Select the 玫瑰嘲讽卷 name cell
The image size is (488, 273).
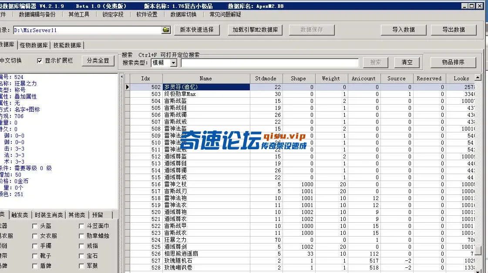pos(206,267)
